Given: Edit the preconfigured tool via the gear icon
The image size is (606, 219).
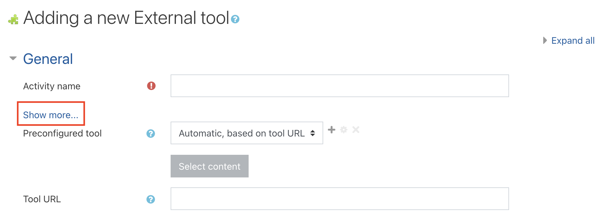Looking at the screenshot, I should pyautogui.click(x=344, y=130).
